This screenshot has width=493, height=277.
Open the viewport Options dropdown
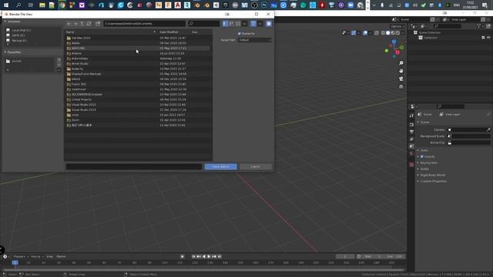pos(397,26)
